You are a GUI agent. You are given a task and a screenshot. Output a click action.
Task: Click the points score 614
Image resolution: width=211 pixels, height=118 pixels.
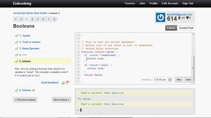click(x=172, y=19)
